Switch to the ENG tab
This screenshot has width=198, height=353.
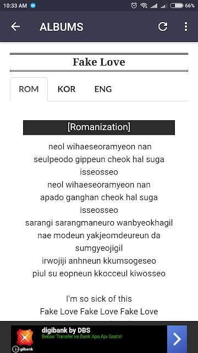click(103, 89)
